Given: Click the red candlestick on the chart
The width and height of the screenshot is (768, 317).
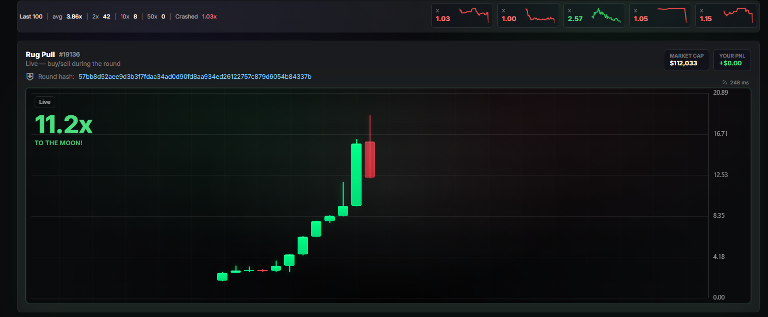Looking at the screenshot, I should [x=369, y=160].
